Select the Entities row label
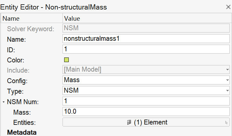232x136 pixels. (x=24, y=123)
